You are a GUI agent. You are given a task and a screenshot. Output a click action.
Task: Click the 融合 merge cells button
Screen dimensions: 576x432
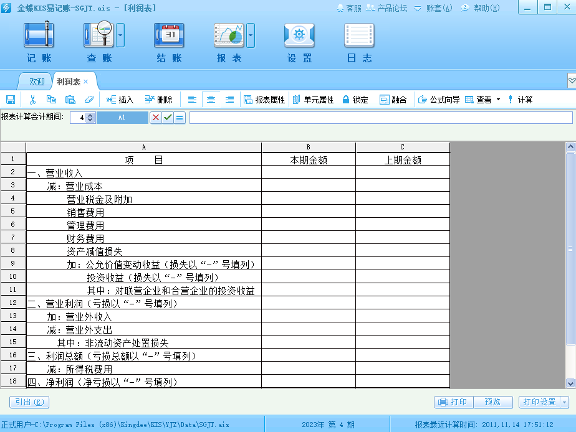pyautogui.click(x=393, y=100)
